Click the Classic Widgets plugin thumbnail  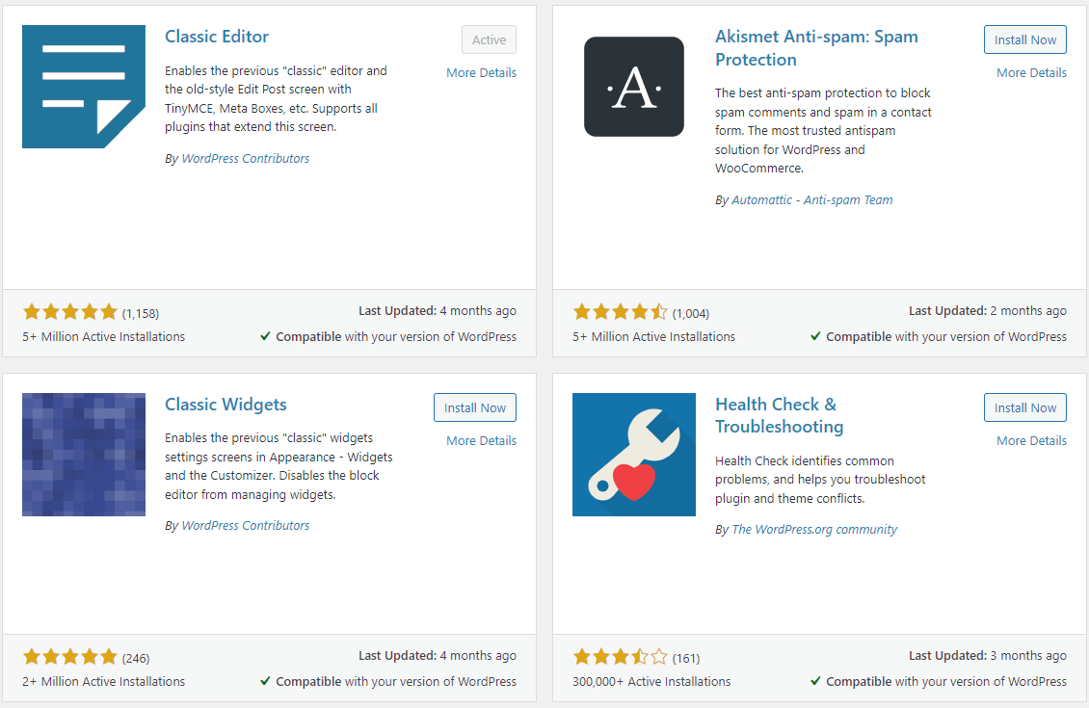(84, 455)
